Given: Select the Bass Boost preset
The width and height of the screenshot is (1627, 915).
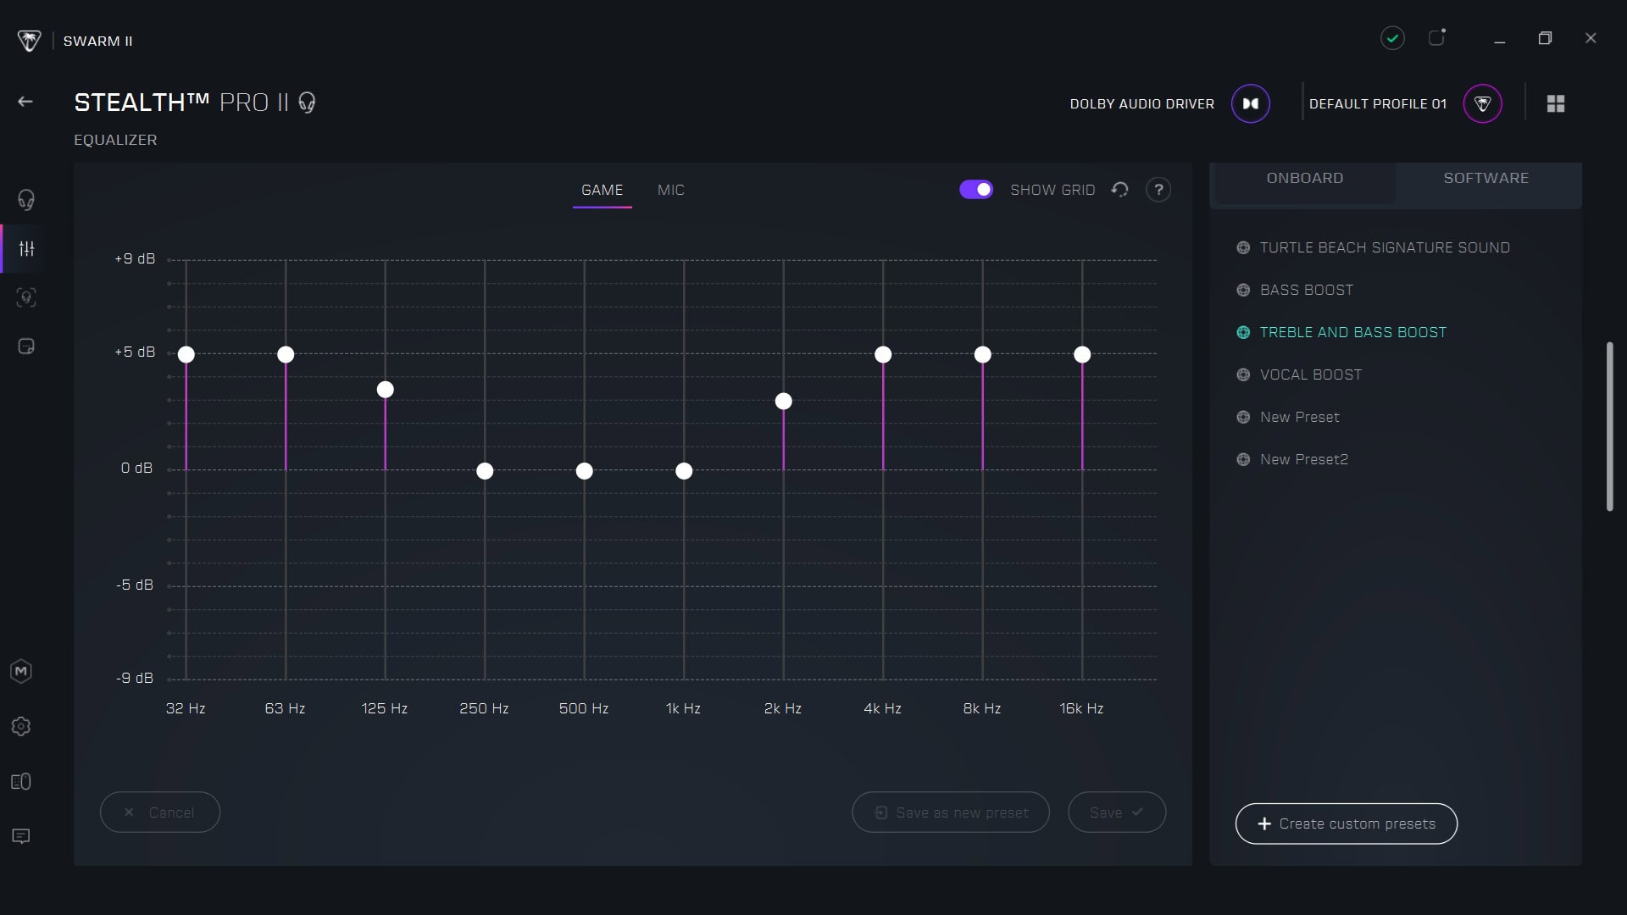Looking at the screenshot, I should click(1307, 291).
